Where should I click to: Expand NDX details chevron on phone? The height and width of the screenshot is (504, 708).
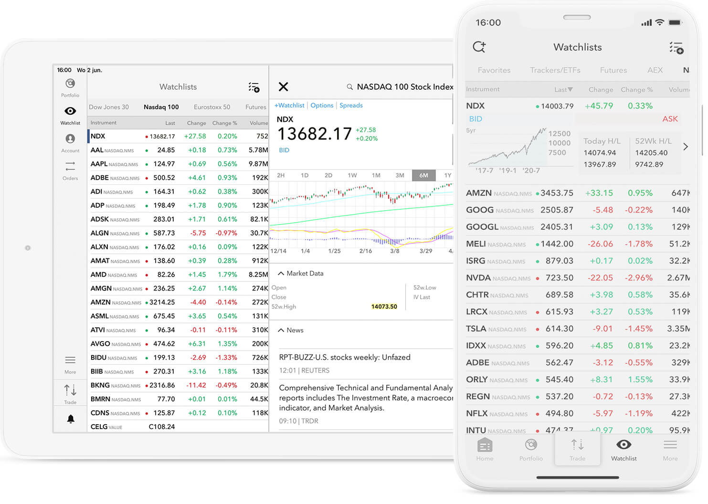[x=686, y=147]
